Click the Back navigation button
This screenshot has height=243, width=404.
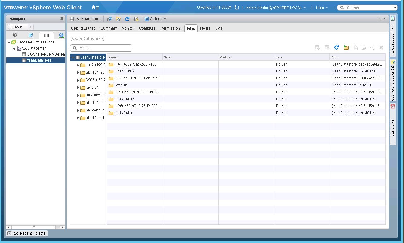pos(17,27)
